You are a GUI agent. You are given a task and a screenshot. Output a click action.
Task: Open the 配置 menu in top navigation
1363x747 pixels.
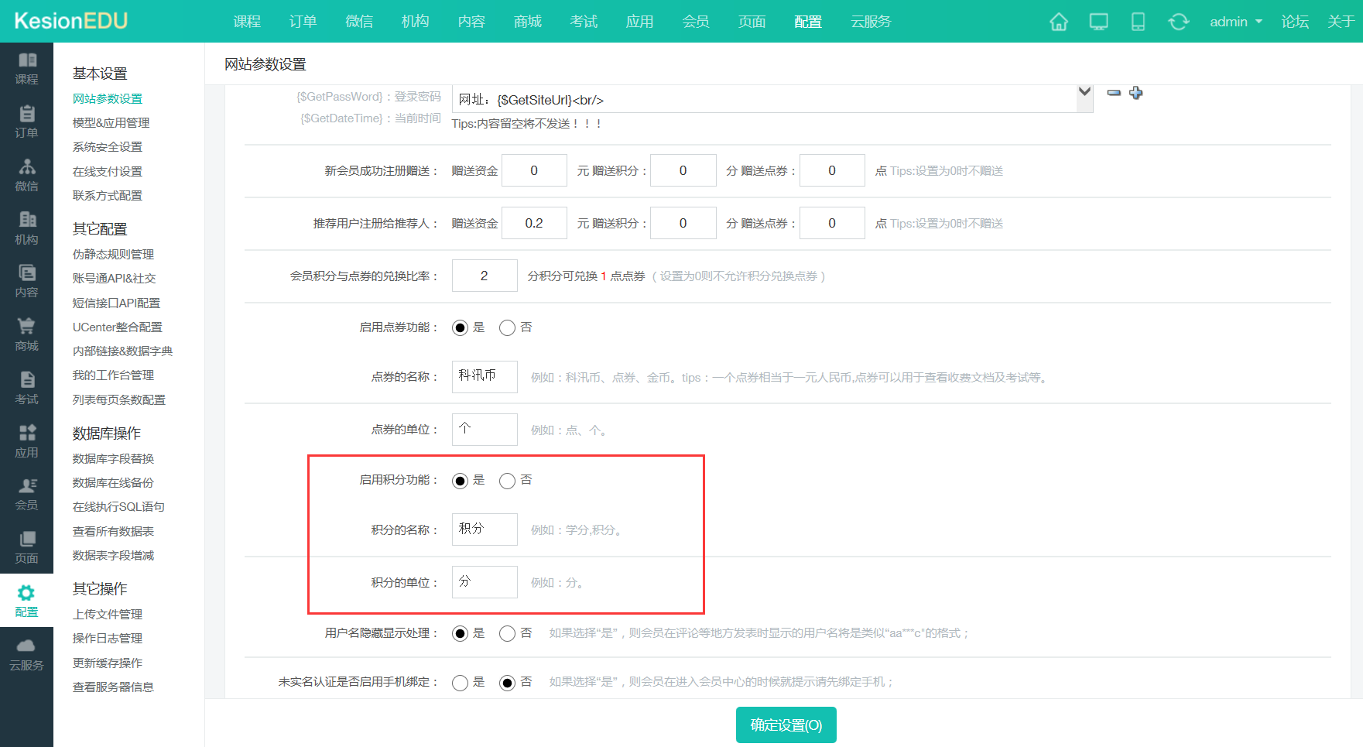pos(807,22)
